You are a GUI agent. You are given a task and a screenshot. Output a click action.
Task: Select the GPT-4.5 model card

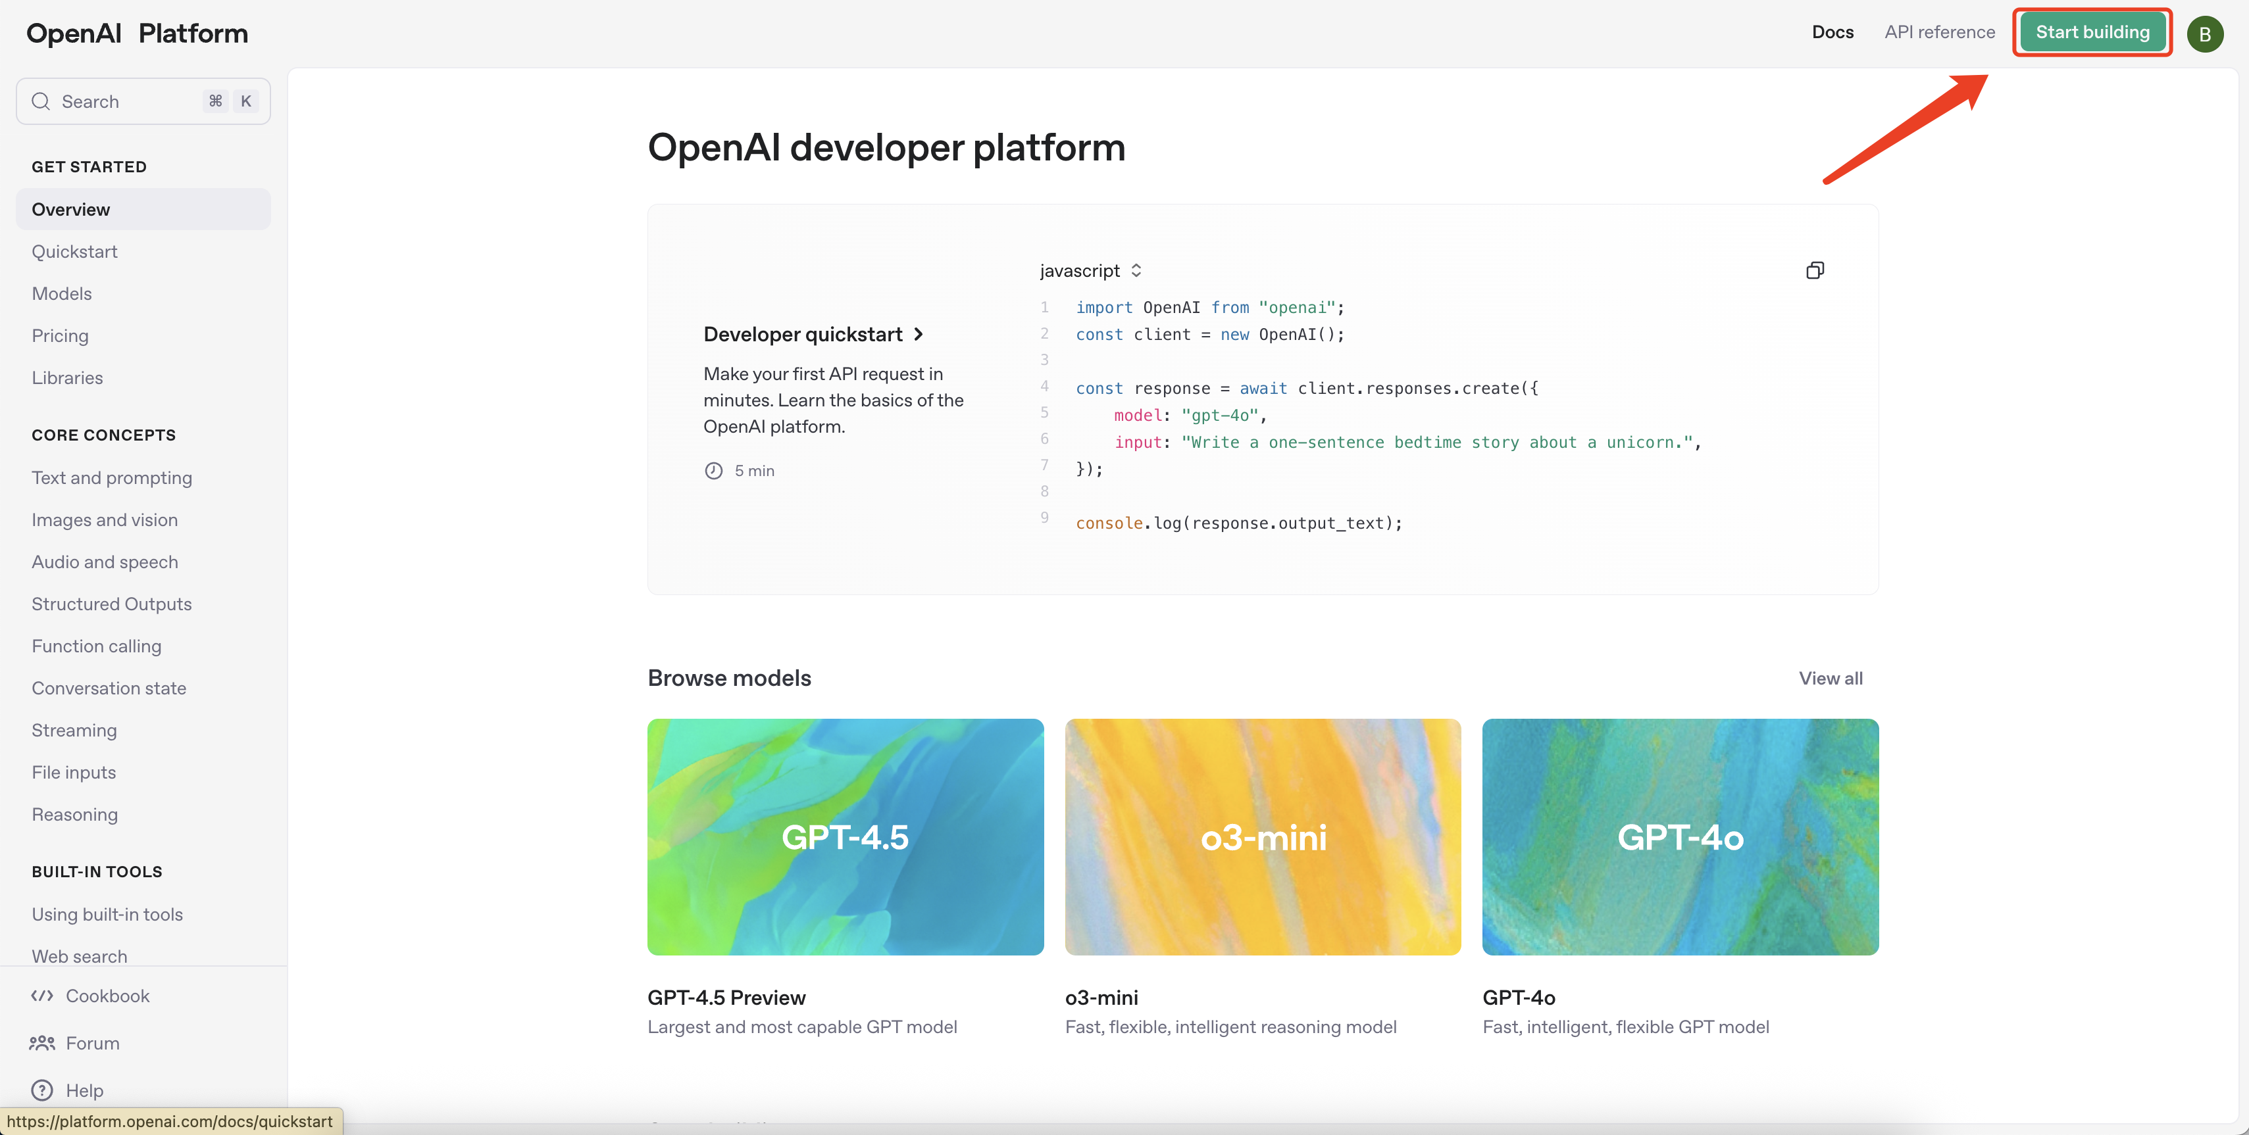click(844, 836)
